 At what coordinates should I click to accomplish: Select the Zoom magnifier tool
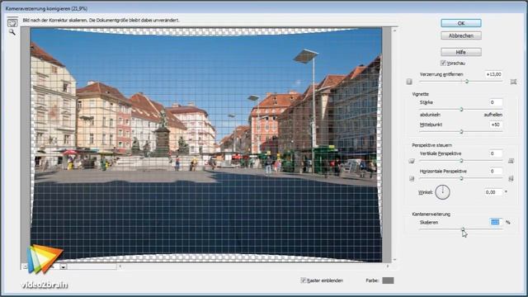tap(12, 32)
